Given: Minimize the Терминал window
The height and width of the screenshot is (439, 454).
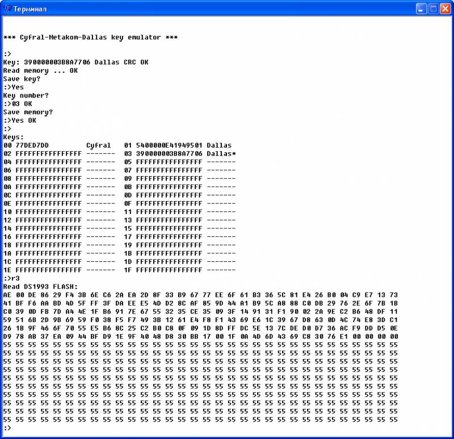Looking at the screenshot, I should pos(421,9).
